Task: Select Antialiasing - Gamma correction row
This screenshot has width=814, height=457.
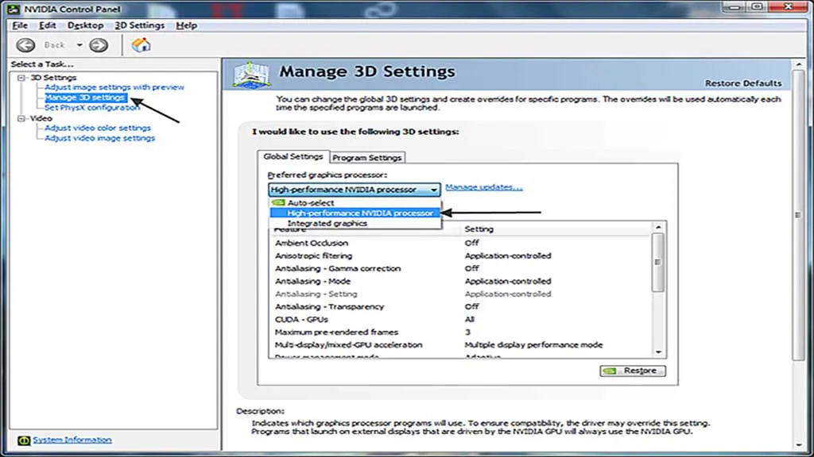Action: tap(460, 268)
